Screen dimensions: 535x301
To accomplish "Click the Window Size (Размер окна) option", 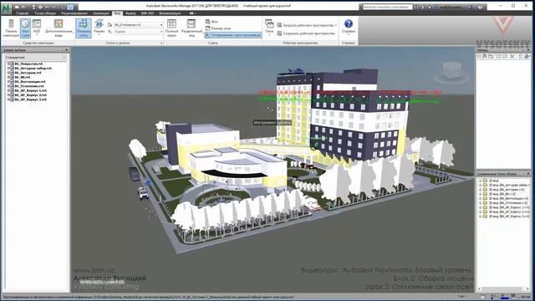I will [x=218, y=28].
